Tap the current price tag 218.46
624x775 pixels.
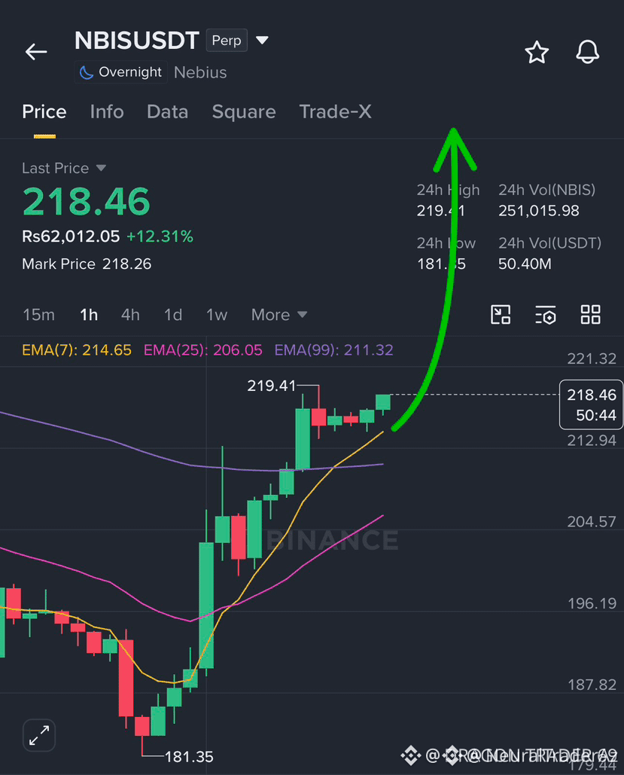(591, 404)
